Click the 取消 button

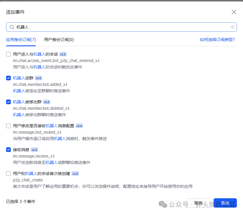pos(198,203)
